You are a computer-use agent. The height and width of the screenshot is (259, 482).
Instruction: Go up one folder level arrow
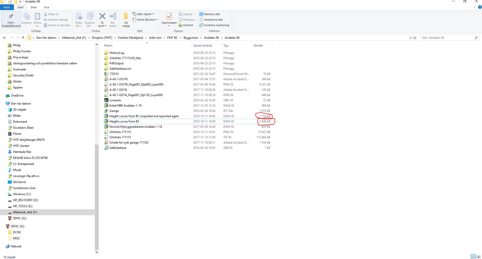tap(23, 38)
